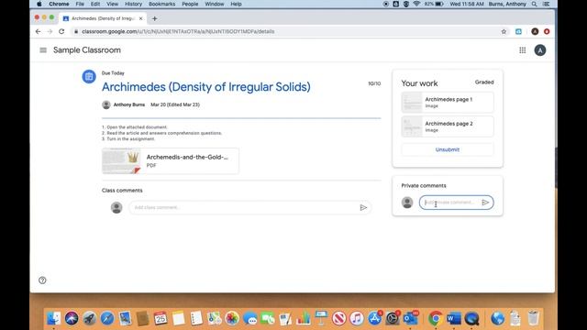Open the Google apps grid

(522, 50)
